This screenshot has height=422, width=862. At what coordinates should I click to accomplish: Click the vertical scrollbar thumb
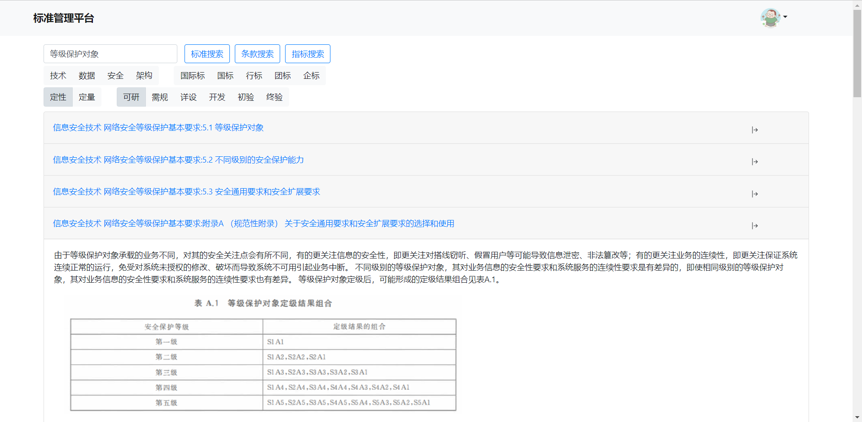[x=857, y=54]
